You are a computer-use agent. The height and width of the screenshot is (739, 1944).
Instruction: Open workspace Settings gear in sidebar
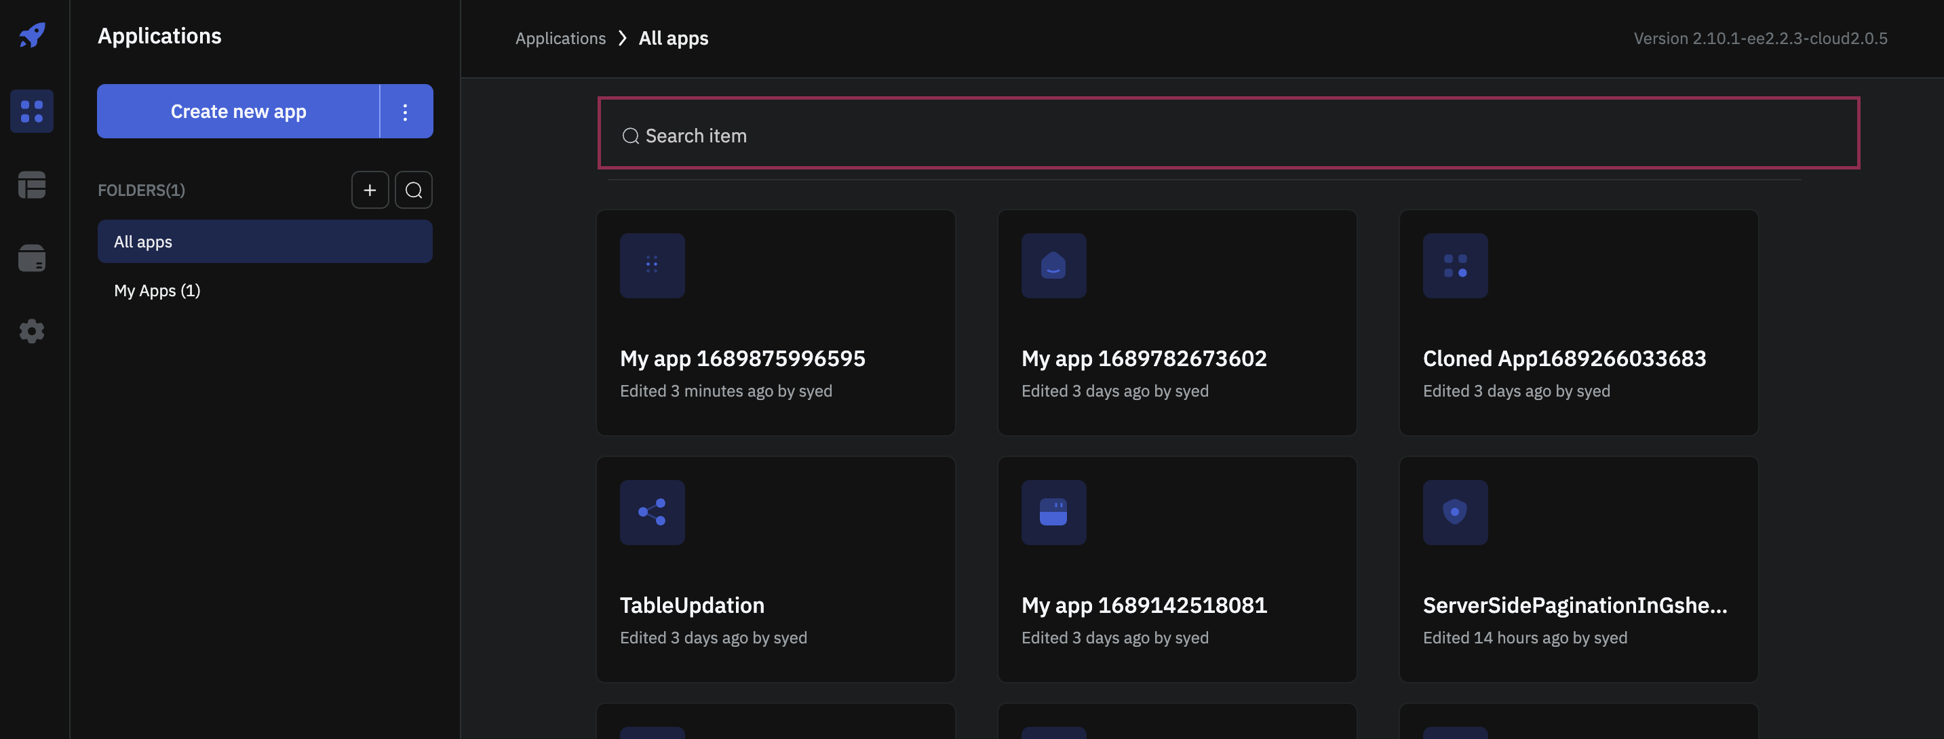[x=31, y=330]
